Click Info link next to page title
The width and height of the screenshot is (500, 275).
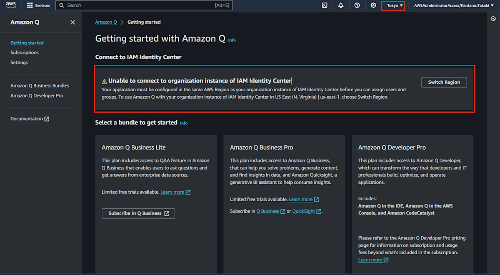click(x=232, y=40)
